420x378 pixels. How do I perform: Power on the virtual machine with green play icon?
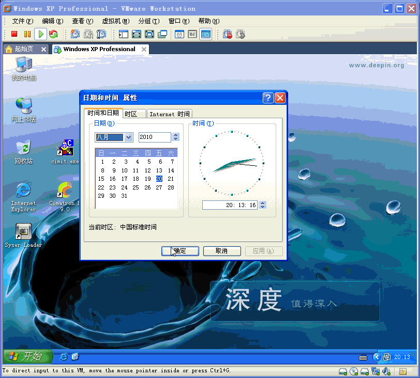tap(41, 34)
